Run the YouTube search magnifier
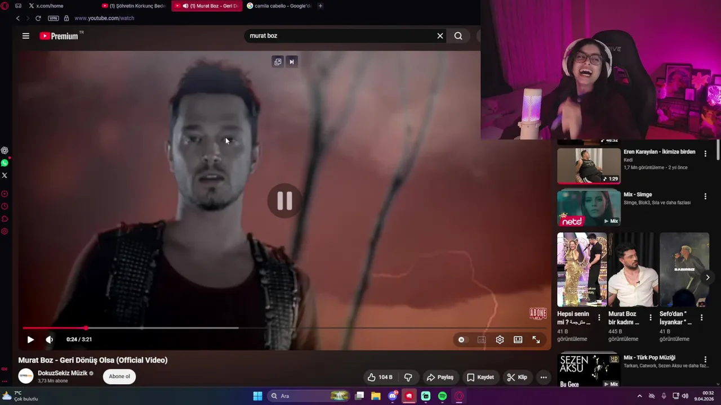Image resolution: width=721 pixels, height=405 pixels. tap(458, 36)
